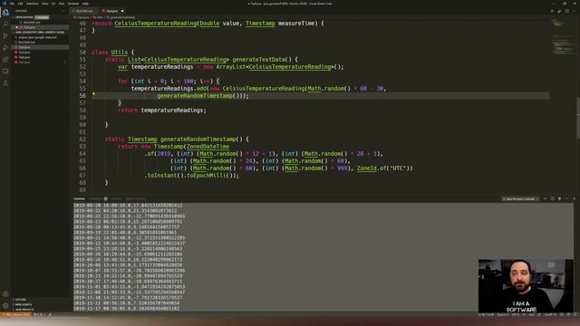Click VS Code logo in title bar
This screenshot has height=326, width=580.
click(4, 4)
